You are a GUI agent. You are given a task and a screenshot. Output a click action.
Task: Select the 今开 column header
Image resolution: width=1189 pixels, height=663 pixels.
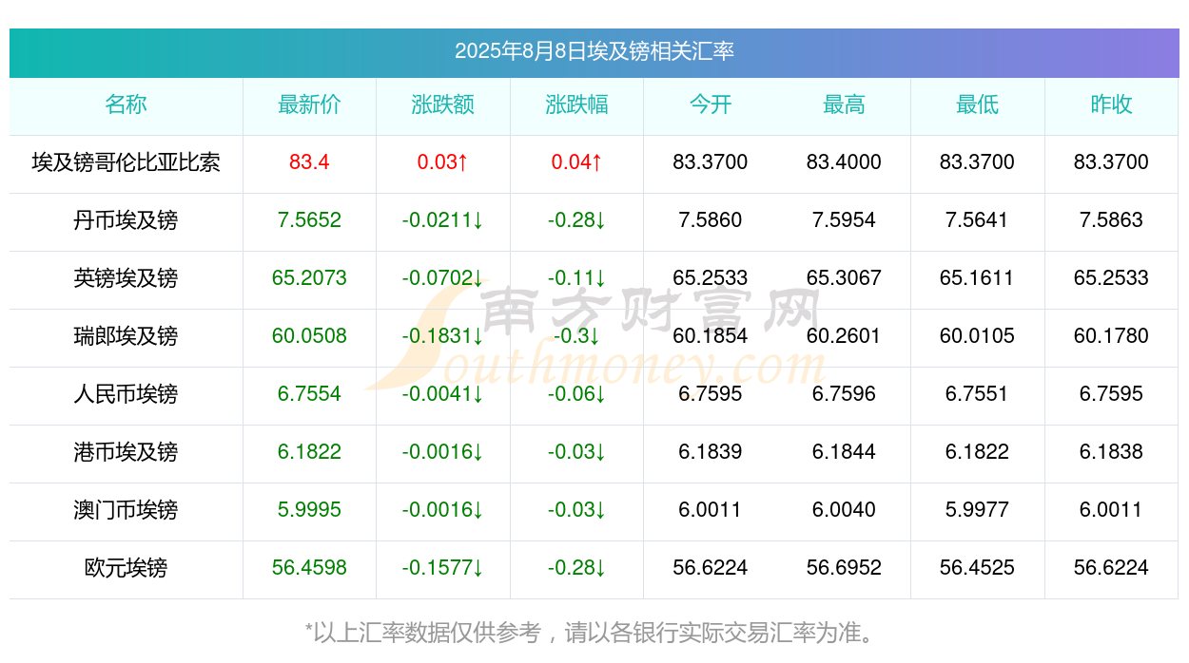coord(711,104)
